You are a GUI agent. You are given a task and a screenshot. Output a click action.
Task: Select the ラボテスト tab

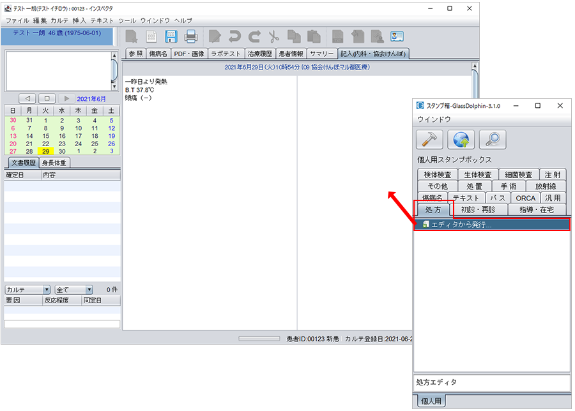(x=226, y=54)
